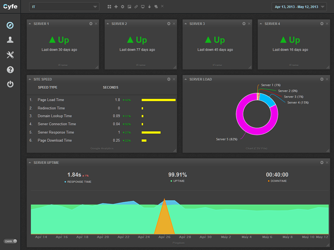334x250 pixels.
Task: Click the power logout icon in sidebar
Action: [10, 84]
